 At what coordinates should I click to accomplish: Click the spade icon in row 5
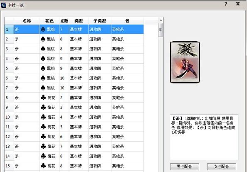pyautogui.click(x=43, y=68)
